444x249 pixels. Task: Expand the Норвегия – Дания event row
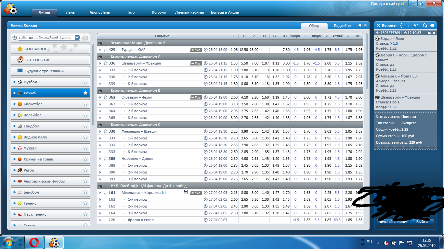point(100,159)
